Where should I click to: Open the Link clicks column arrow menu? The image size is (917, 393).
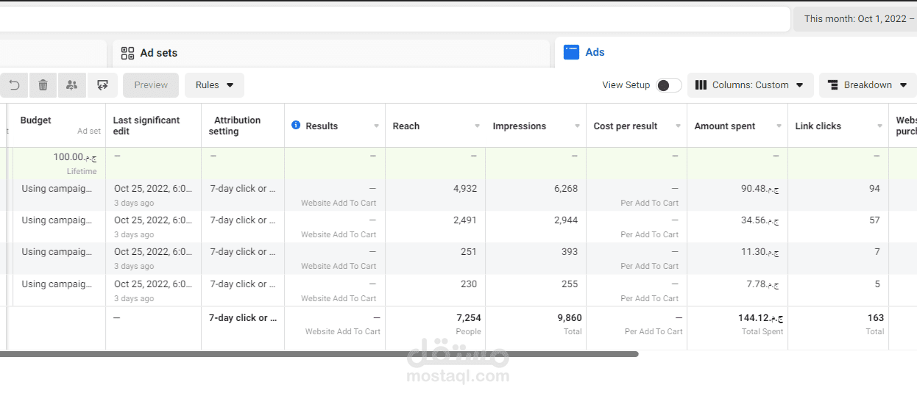point(879,126)
